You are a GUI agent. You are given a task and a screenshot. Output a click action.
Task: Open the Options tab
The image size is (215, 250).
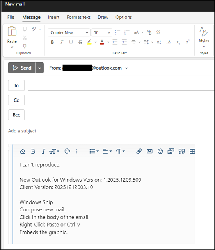(x=124, y=17)
